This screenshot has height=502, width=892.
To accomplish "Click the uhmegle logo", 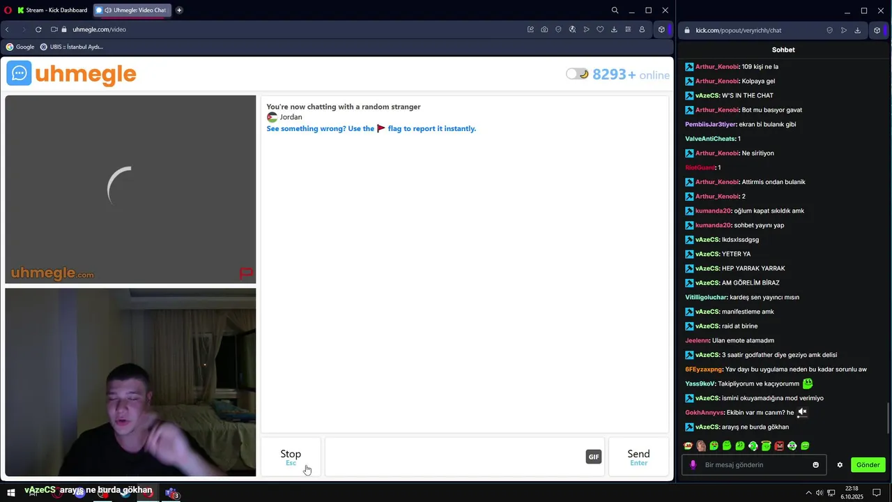I will pyautogui.click(x=71, y=74).
